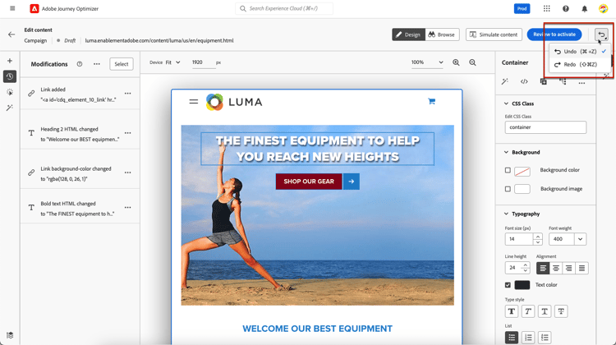Toggle the italic type style
Screen dimensions: 616x345
click(528, 311)
